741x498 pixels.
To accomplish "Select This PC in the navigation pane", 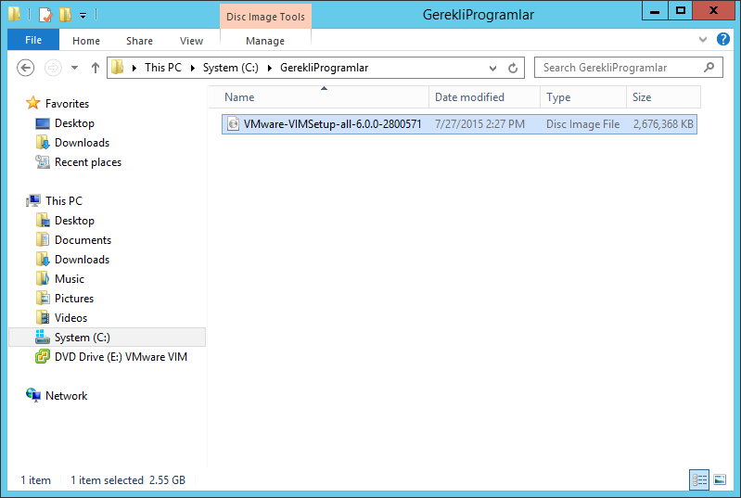I will pos(64,201).
